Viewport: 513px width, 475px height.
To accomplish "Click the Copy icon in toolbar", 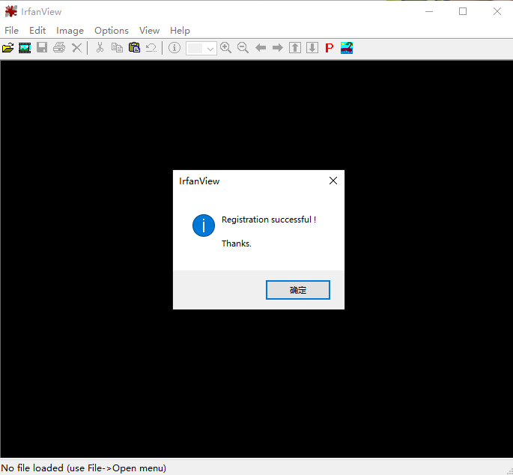I will click(x=117, y=48).
